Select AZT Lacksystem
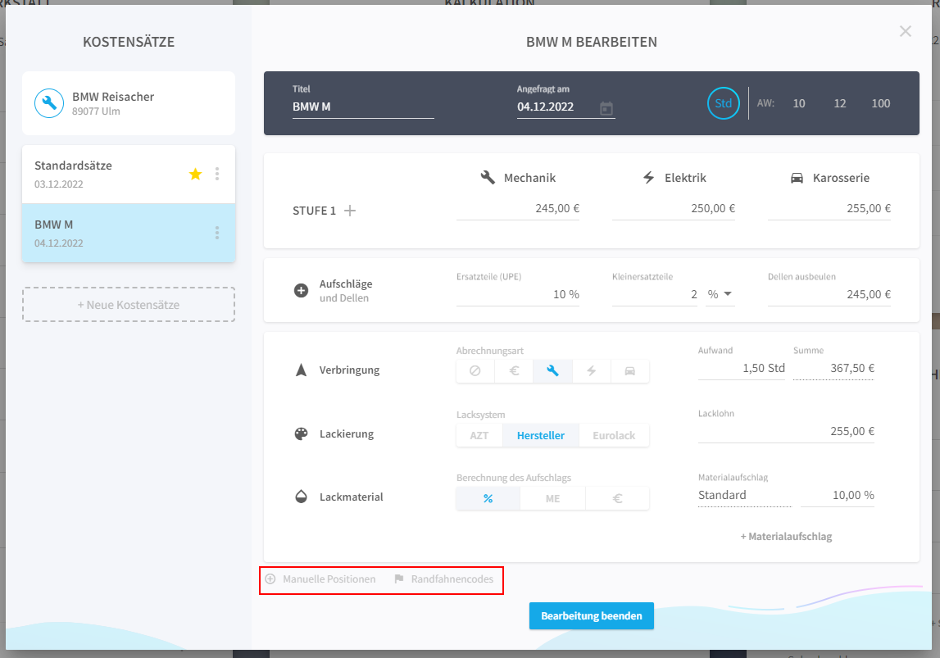The height and width of the screenshot is (658, 940). (x=479, y=435)
